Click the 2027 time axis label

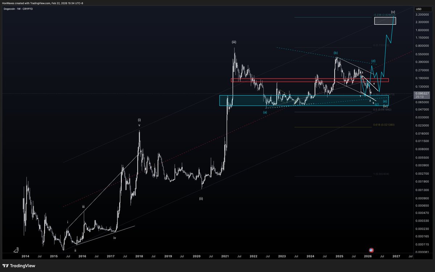[397, 256]
